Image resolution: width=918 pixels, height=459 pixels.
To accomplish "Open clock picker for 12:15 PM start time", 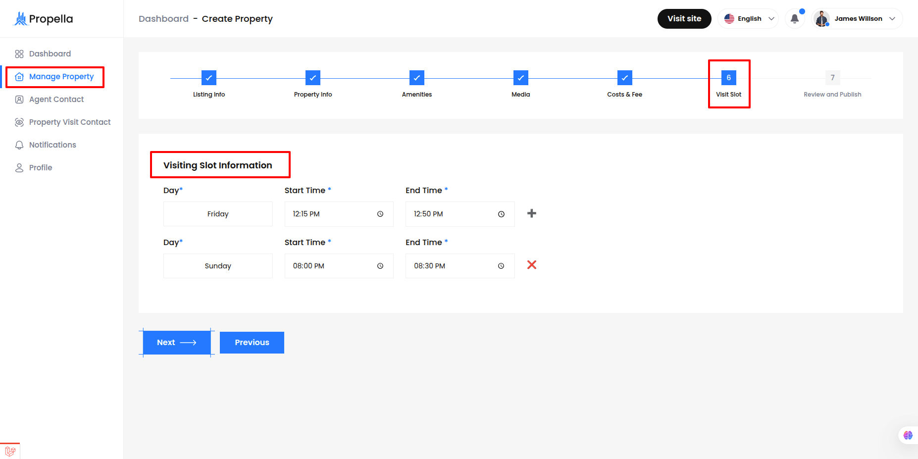I will point(380,214).
